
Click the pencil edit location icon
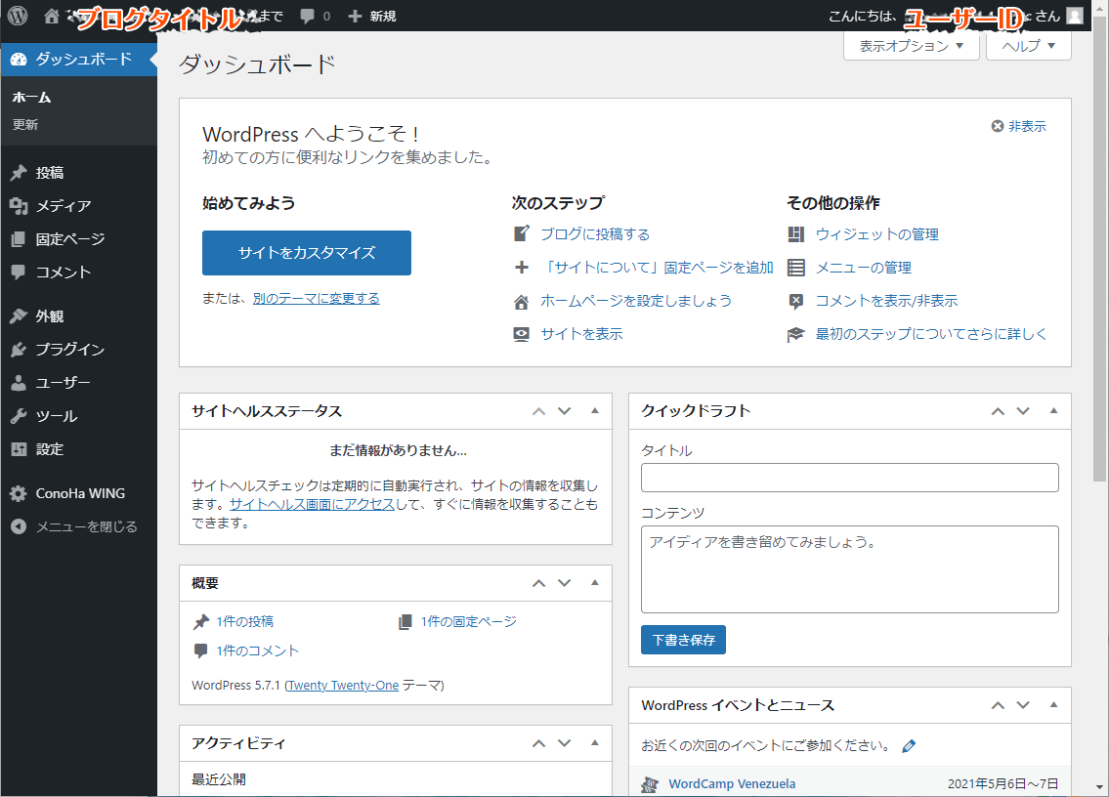909,746
